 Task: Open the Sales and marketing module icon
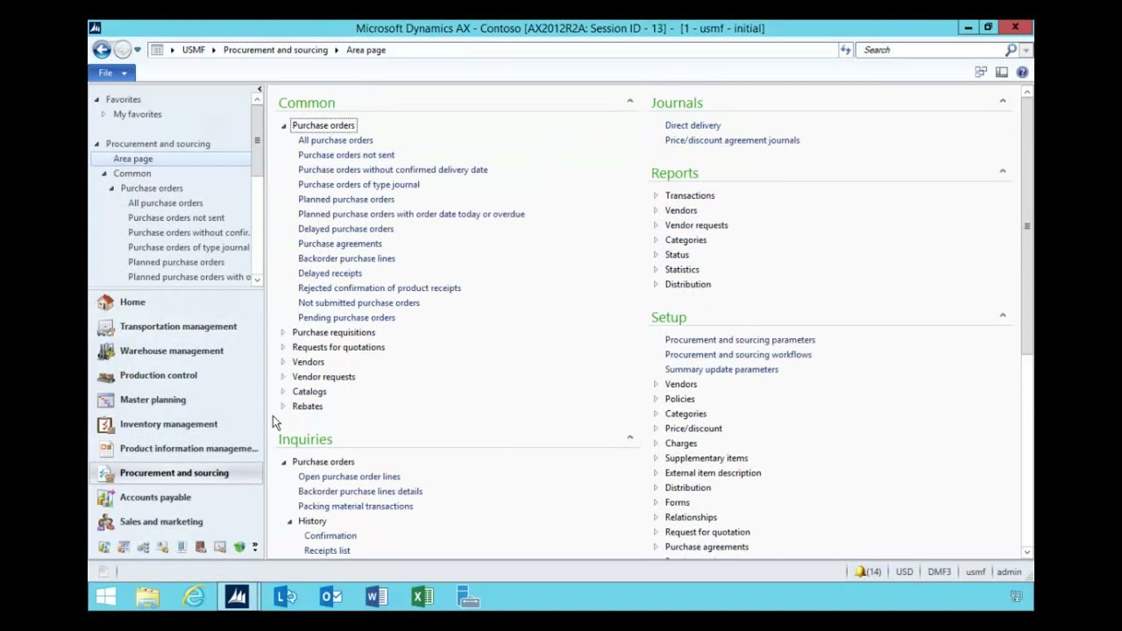click(106, 522)
